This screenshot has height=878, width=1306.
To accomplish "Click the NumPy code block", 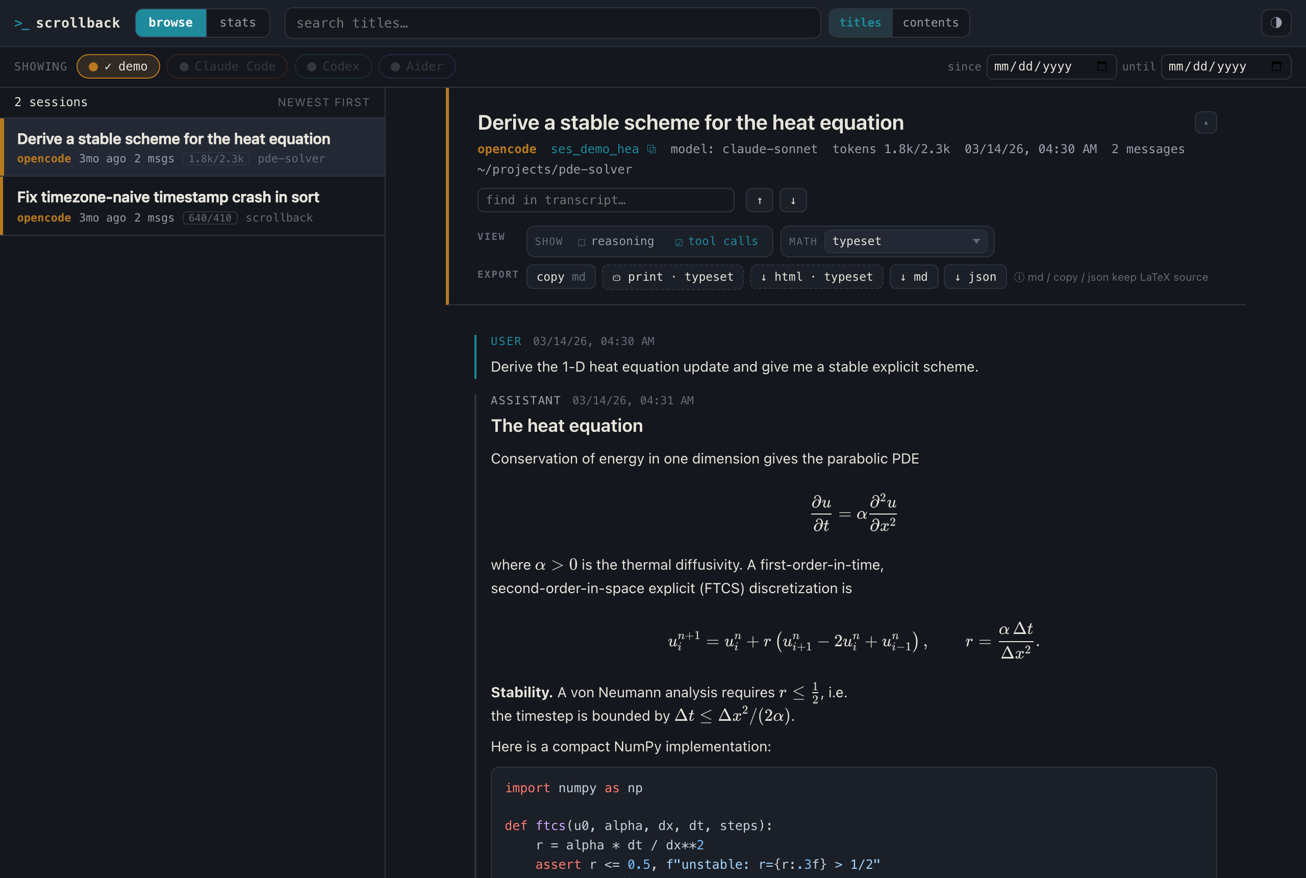I will [853, 822].
